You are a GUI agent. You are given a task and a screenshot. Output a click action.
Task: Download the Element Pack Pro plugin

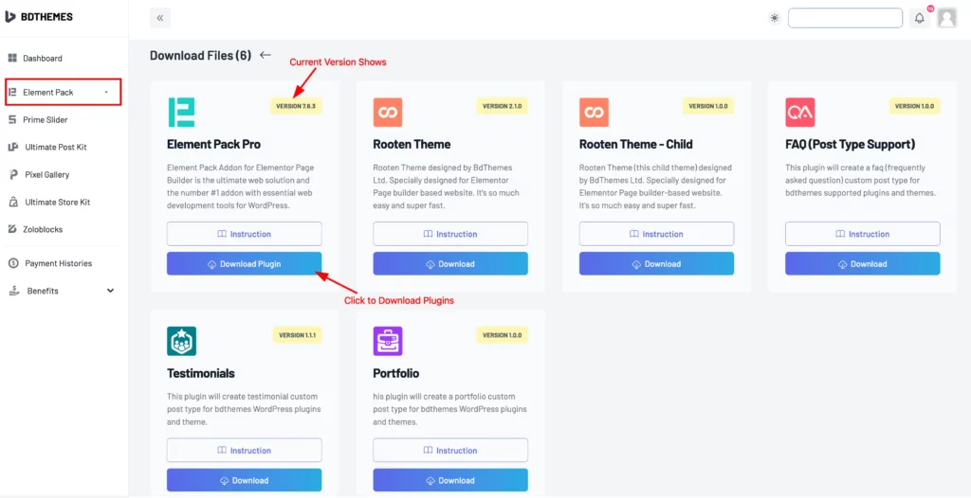pyautogui.click(x=244, y=263)
